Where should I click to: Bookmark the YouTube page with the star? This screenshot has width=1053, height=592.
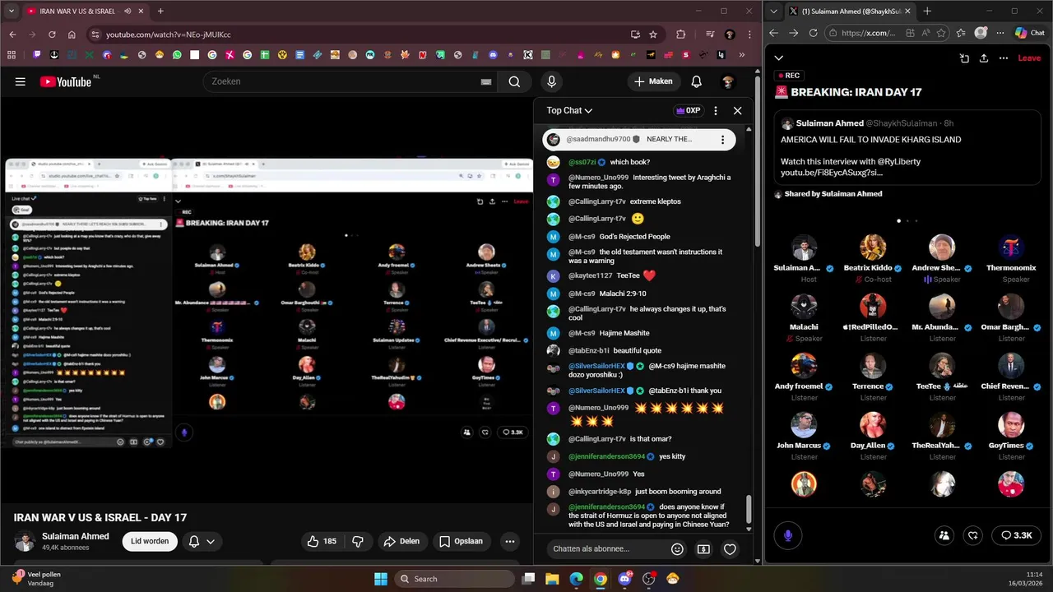pyautogui.click(x=653, y=35)
